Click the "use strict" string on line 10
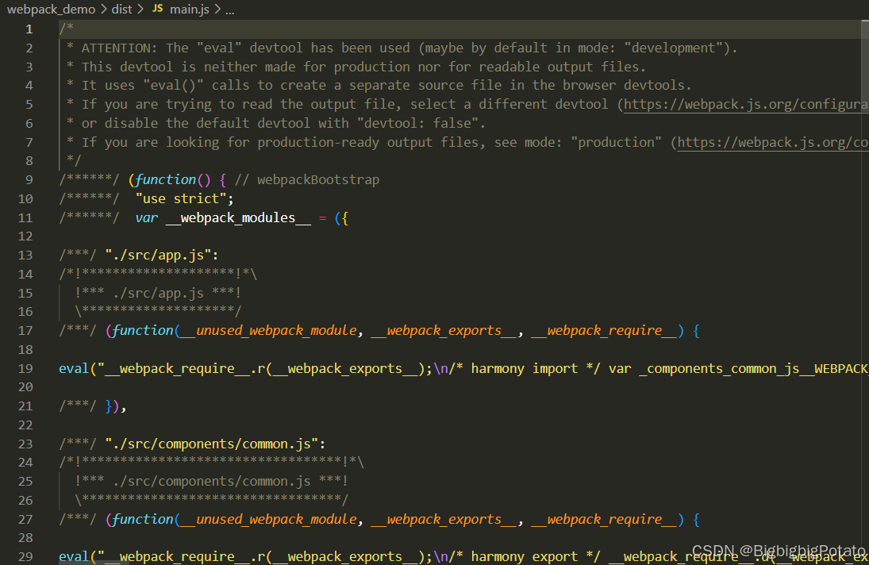This screenshot has width=869, height=565. [181, 198]
